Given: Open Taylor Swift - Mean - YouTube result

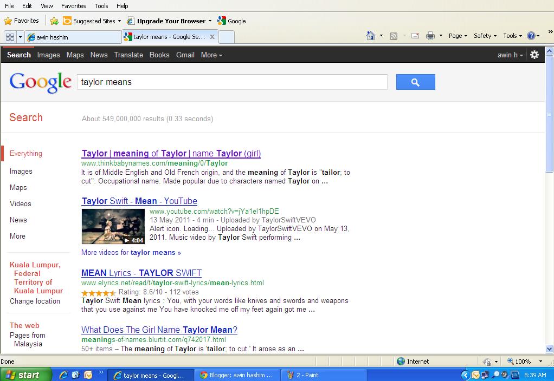Looking at the screenshot, I should 139,201.
